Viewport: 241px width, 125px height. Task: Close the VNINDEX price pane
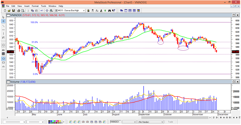tap(238, 15)
